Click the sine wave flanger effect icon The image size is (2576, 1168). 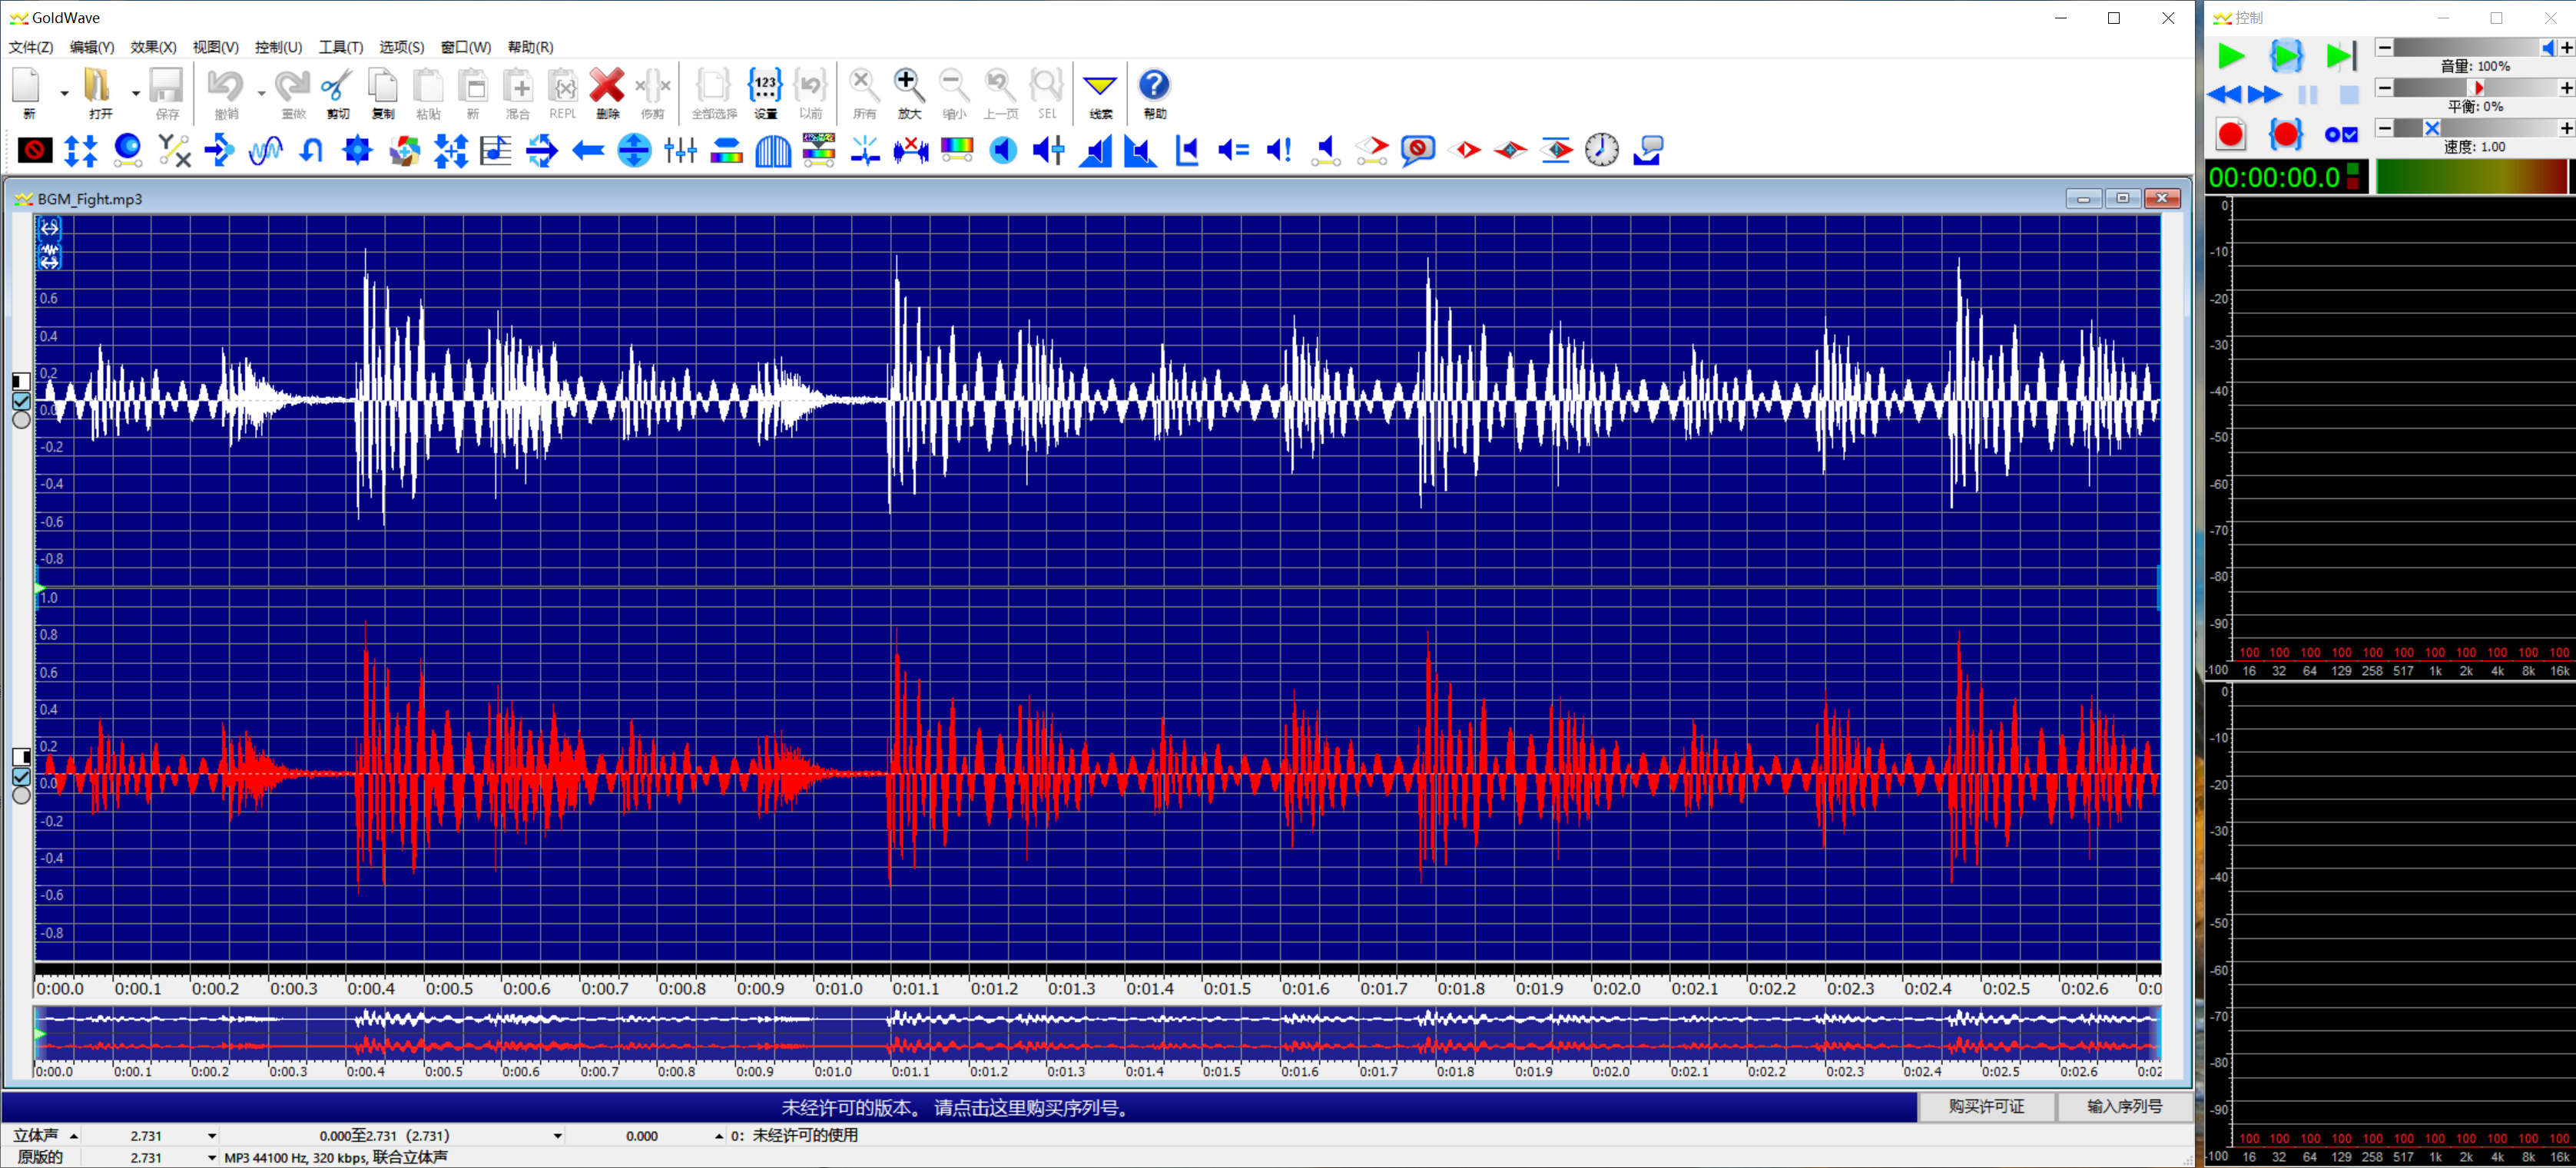pos(265,151)
